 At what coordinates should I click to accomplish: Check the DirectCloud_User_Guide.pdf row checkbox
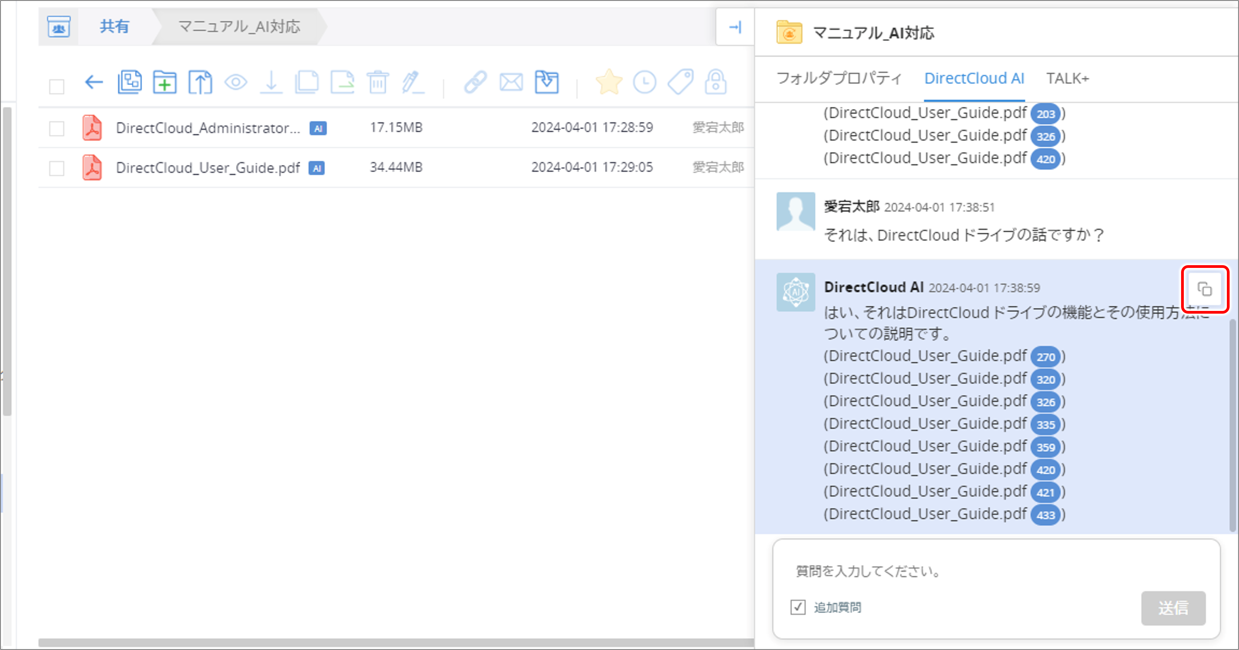click(x=56, y=168)
